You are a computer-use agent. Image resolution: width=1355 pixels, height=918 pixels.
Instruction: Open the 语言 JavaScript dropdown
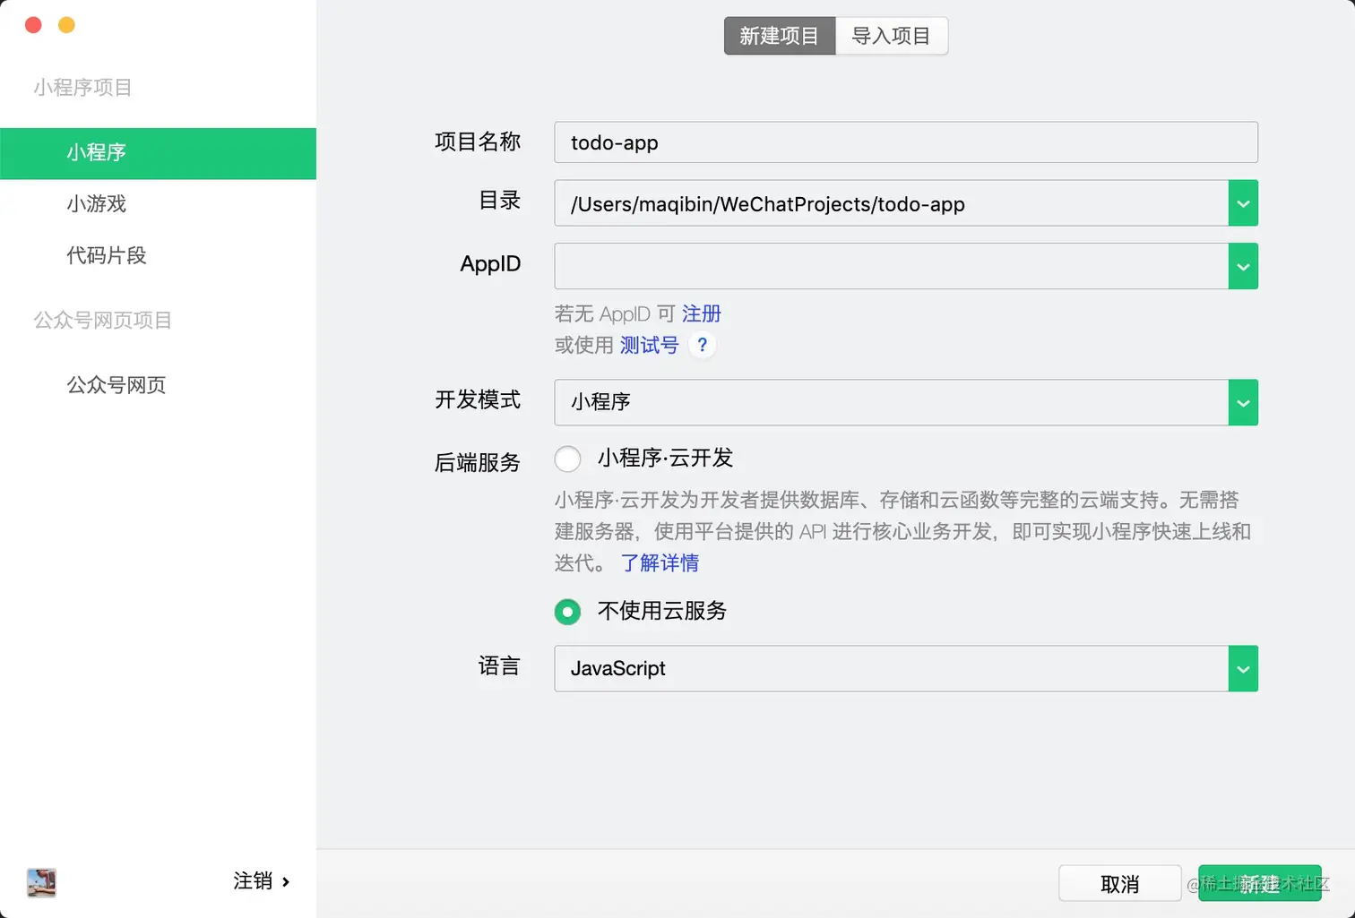click(x=1243, y=668)
